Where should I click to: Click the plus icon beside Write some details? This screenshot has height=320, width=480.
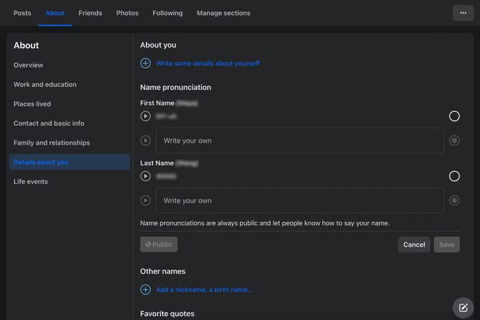pos(145,63)
